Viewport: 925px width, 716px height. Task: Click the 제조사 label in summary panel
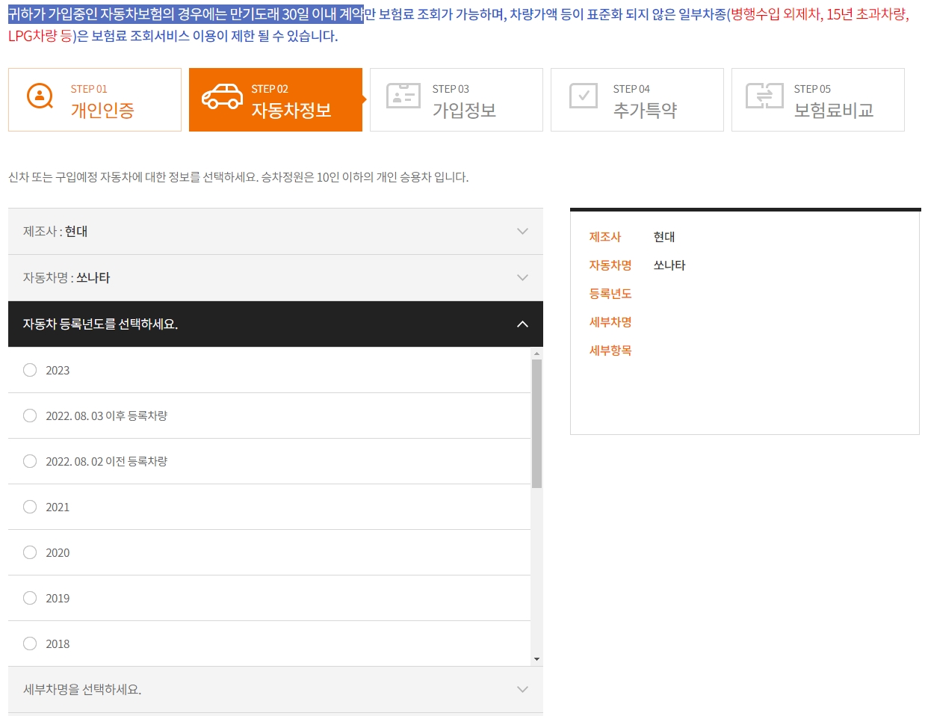(605, 237)
